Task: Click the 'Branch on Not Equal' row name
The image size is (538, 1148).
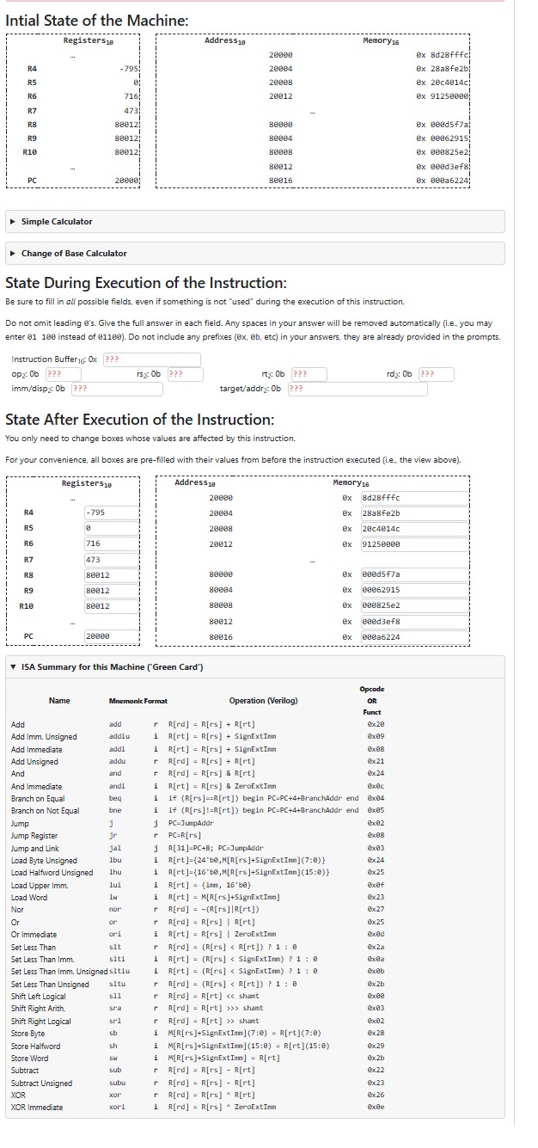Action: [x=45, y=810]
